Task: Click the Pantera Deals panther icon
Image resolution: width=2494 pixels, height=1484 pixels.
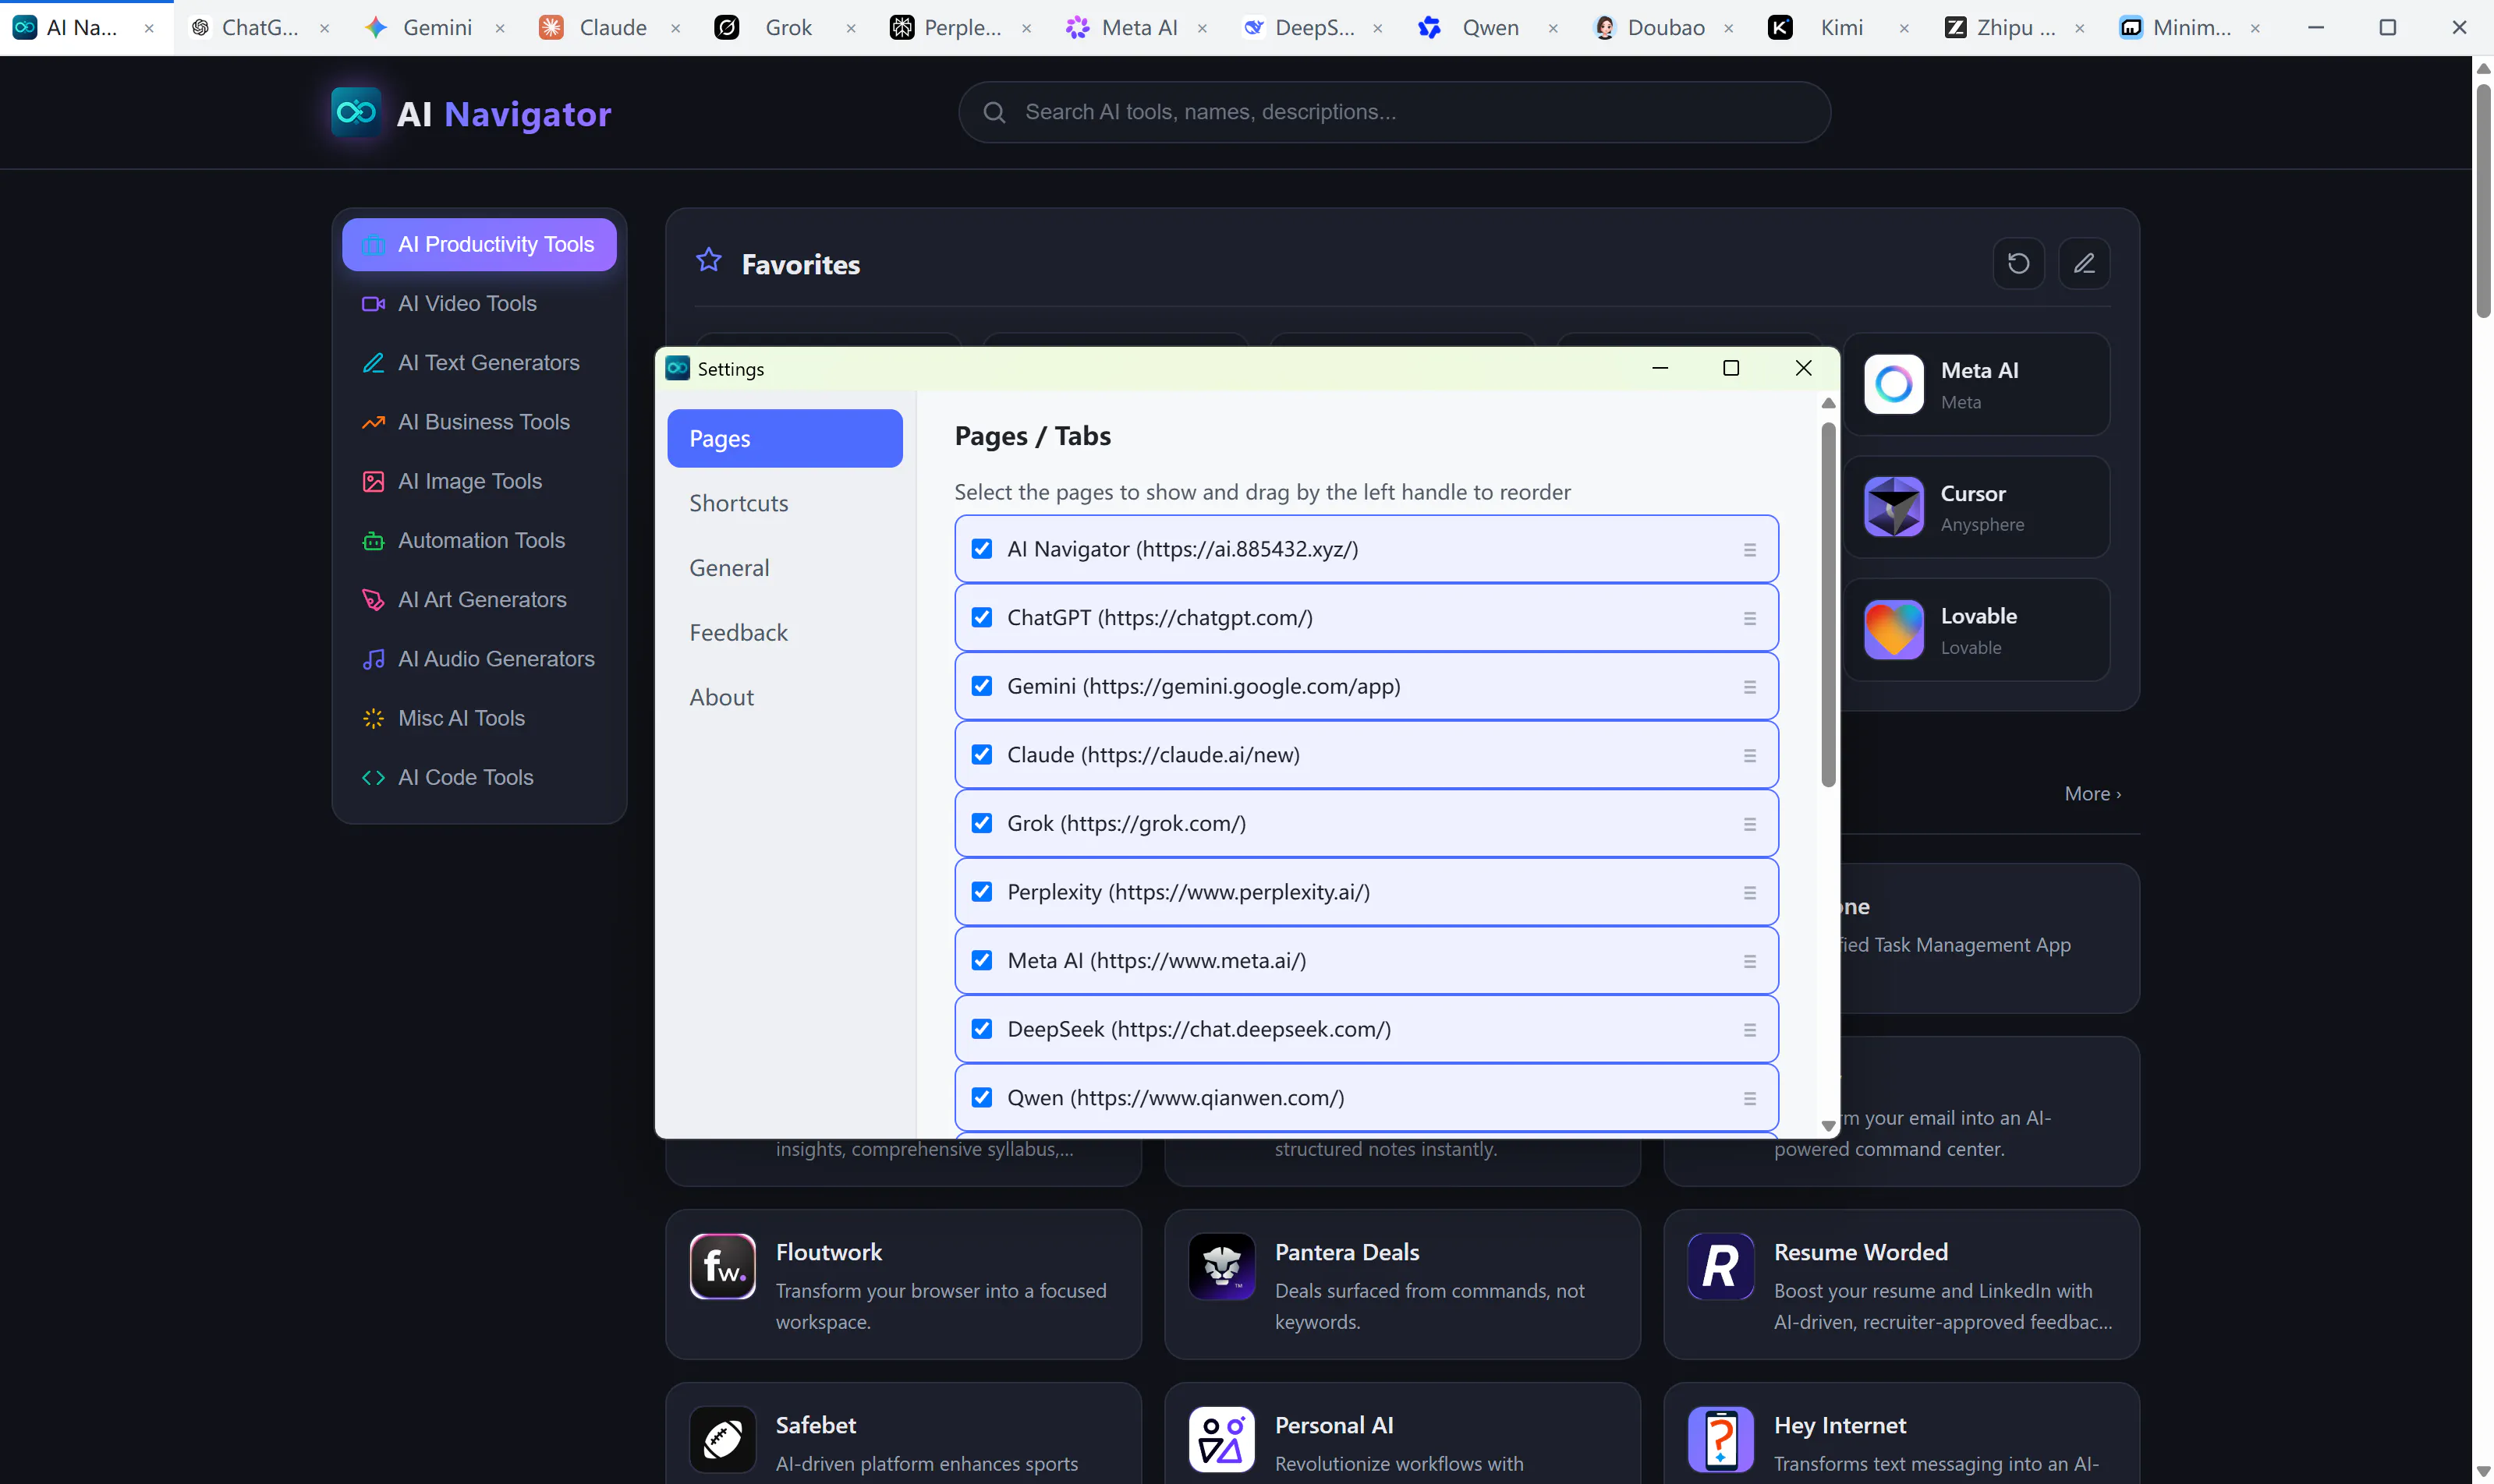Action: coord(1221,1266)
